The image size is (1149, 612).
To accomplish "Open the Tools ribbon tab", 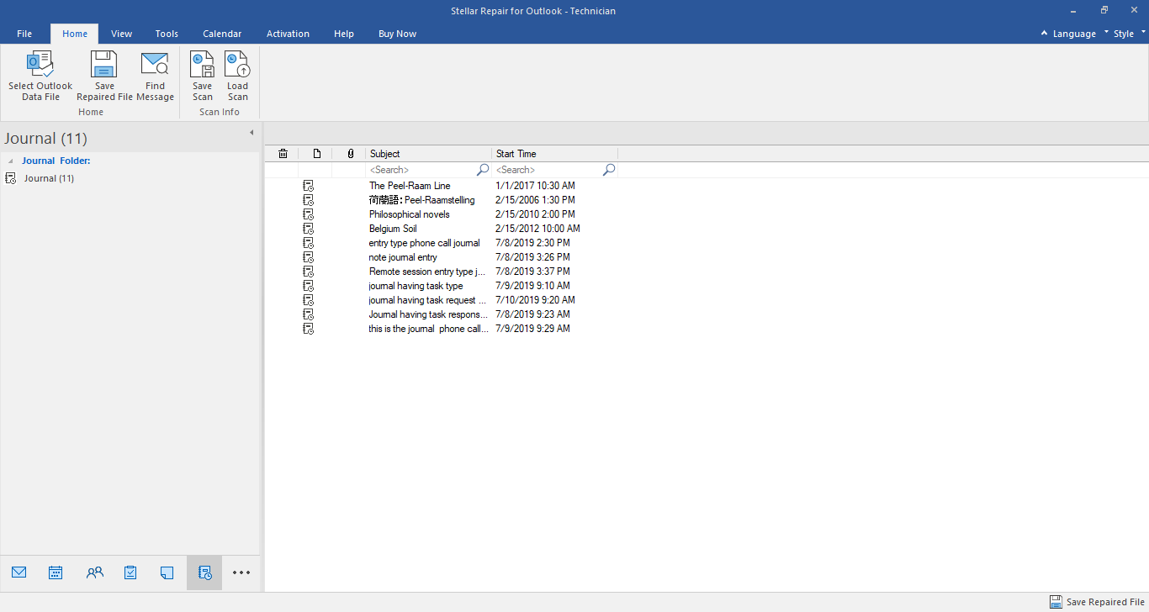I will click(x=167, y=34).
